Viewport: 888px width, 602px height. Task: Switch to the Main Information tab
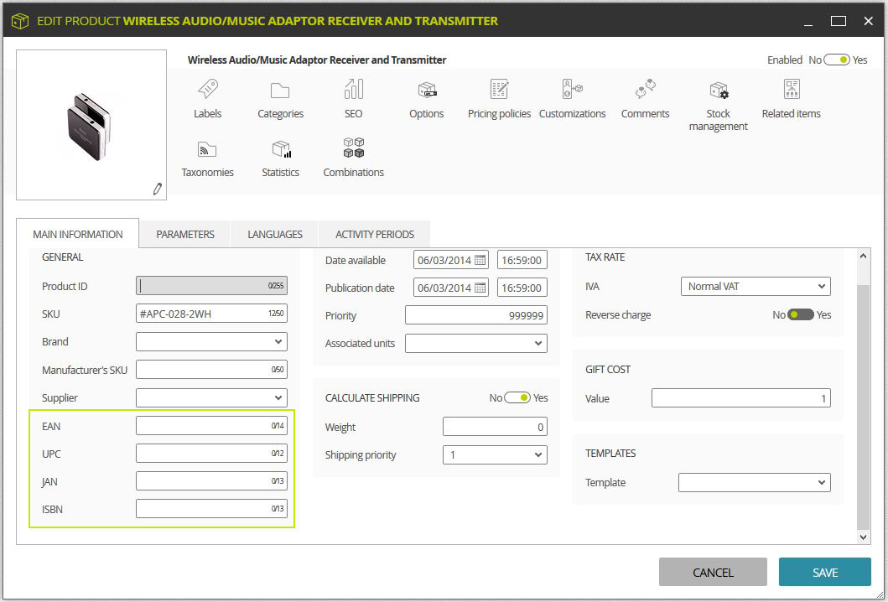tap(78, 234)
